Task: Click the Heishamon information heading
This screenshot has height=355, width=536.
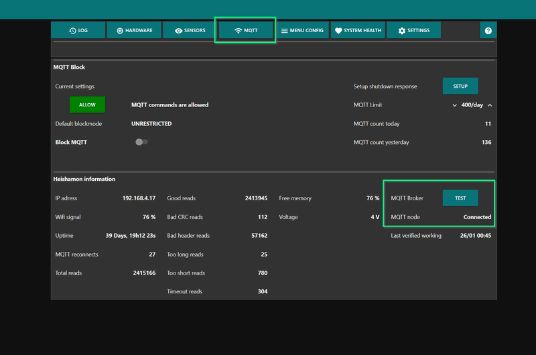Action: coord(84,179)
